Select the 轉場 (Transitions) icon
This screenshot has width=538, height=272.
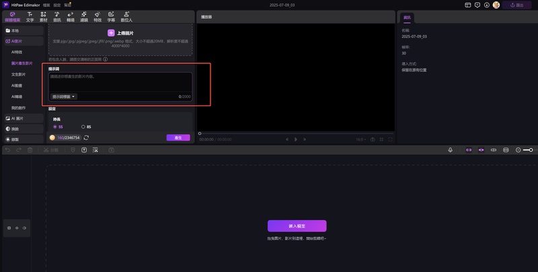point(71,16)
